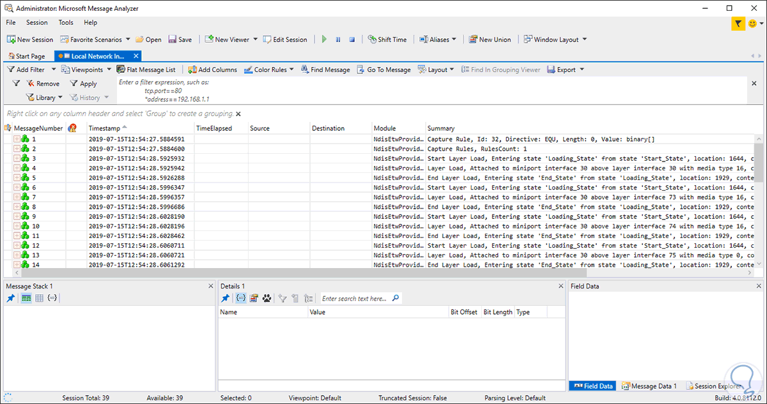Viewport: 767px width, 404px height.
Task: Expand message number 1 row
Action: click(17, 139)
